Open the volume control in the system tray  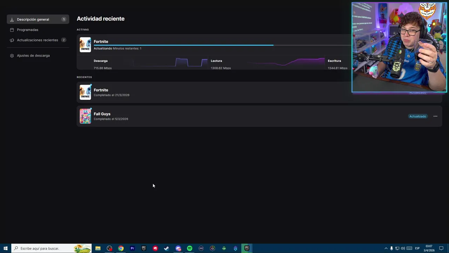point(403,248)
